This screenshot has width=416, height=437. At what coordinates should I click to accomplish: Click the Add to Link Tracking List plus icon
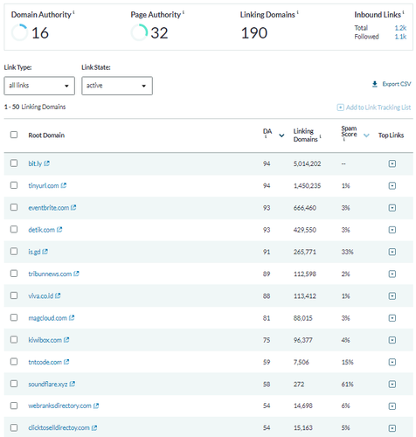coord(340,108)
